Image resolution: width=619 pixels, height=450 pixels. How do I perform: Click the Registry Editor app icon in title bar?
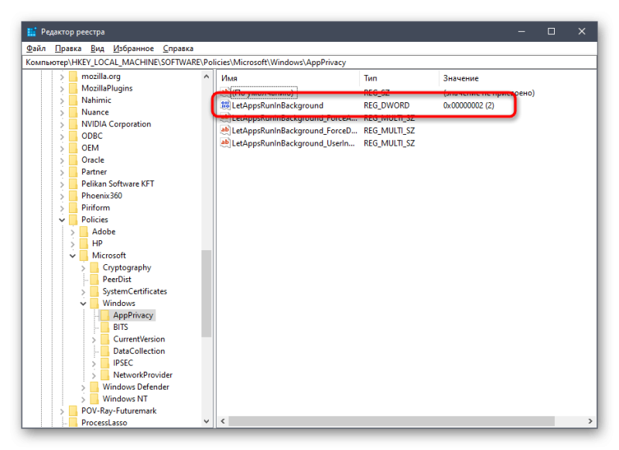32,32
